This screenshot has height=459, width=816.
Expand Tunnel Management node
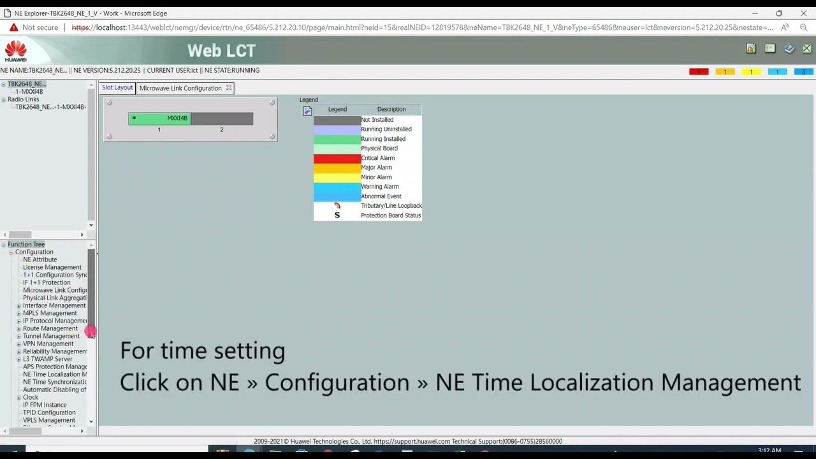pos(18,337)
